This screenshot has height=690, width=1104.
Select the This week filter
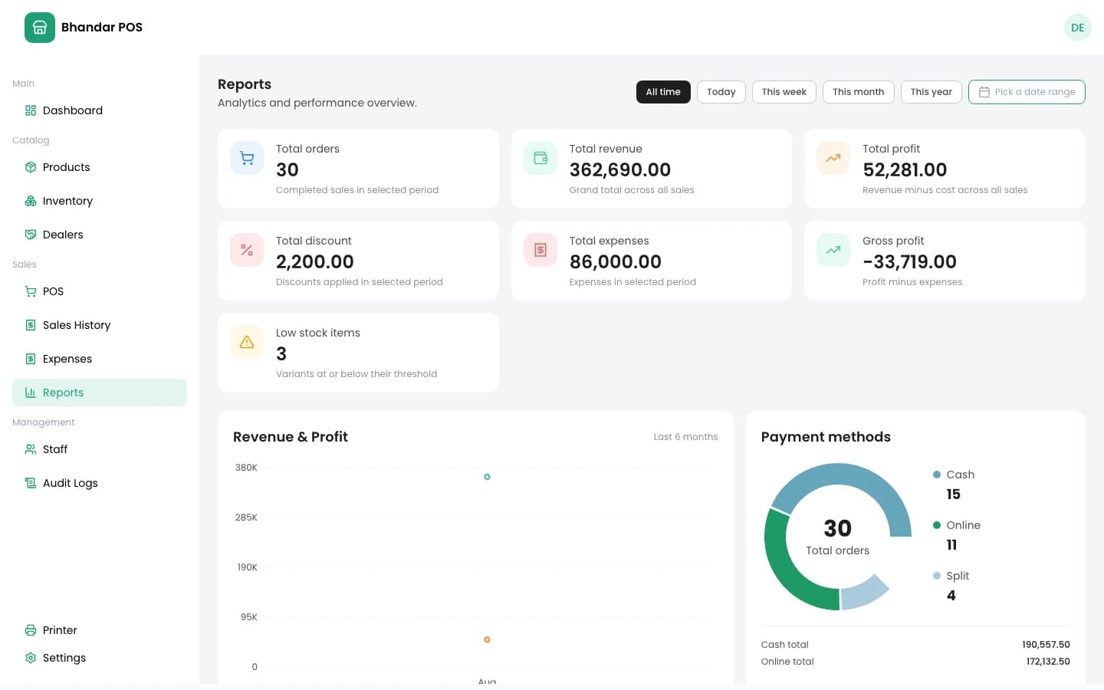tap(784, 92)
